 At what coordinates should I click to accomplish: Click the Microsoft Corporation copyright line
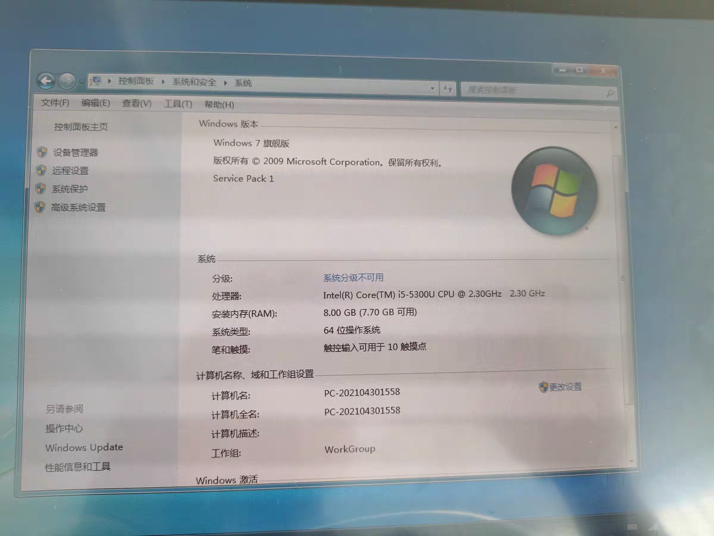pos(328,162)
